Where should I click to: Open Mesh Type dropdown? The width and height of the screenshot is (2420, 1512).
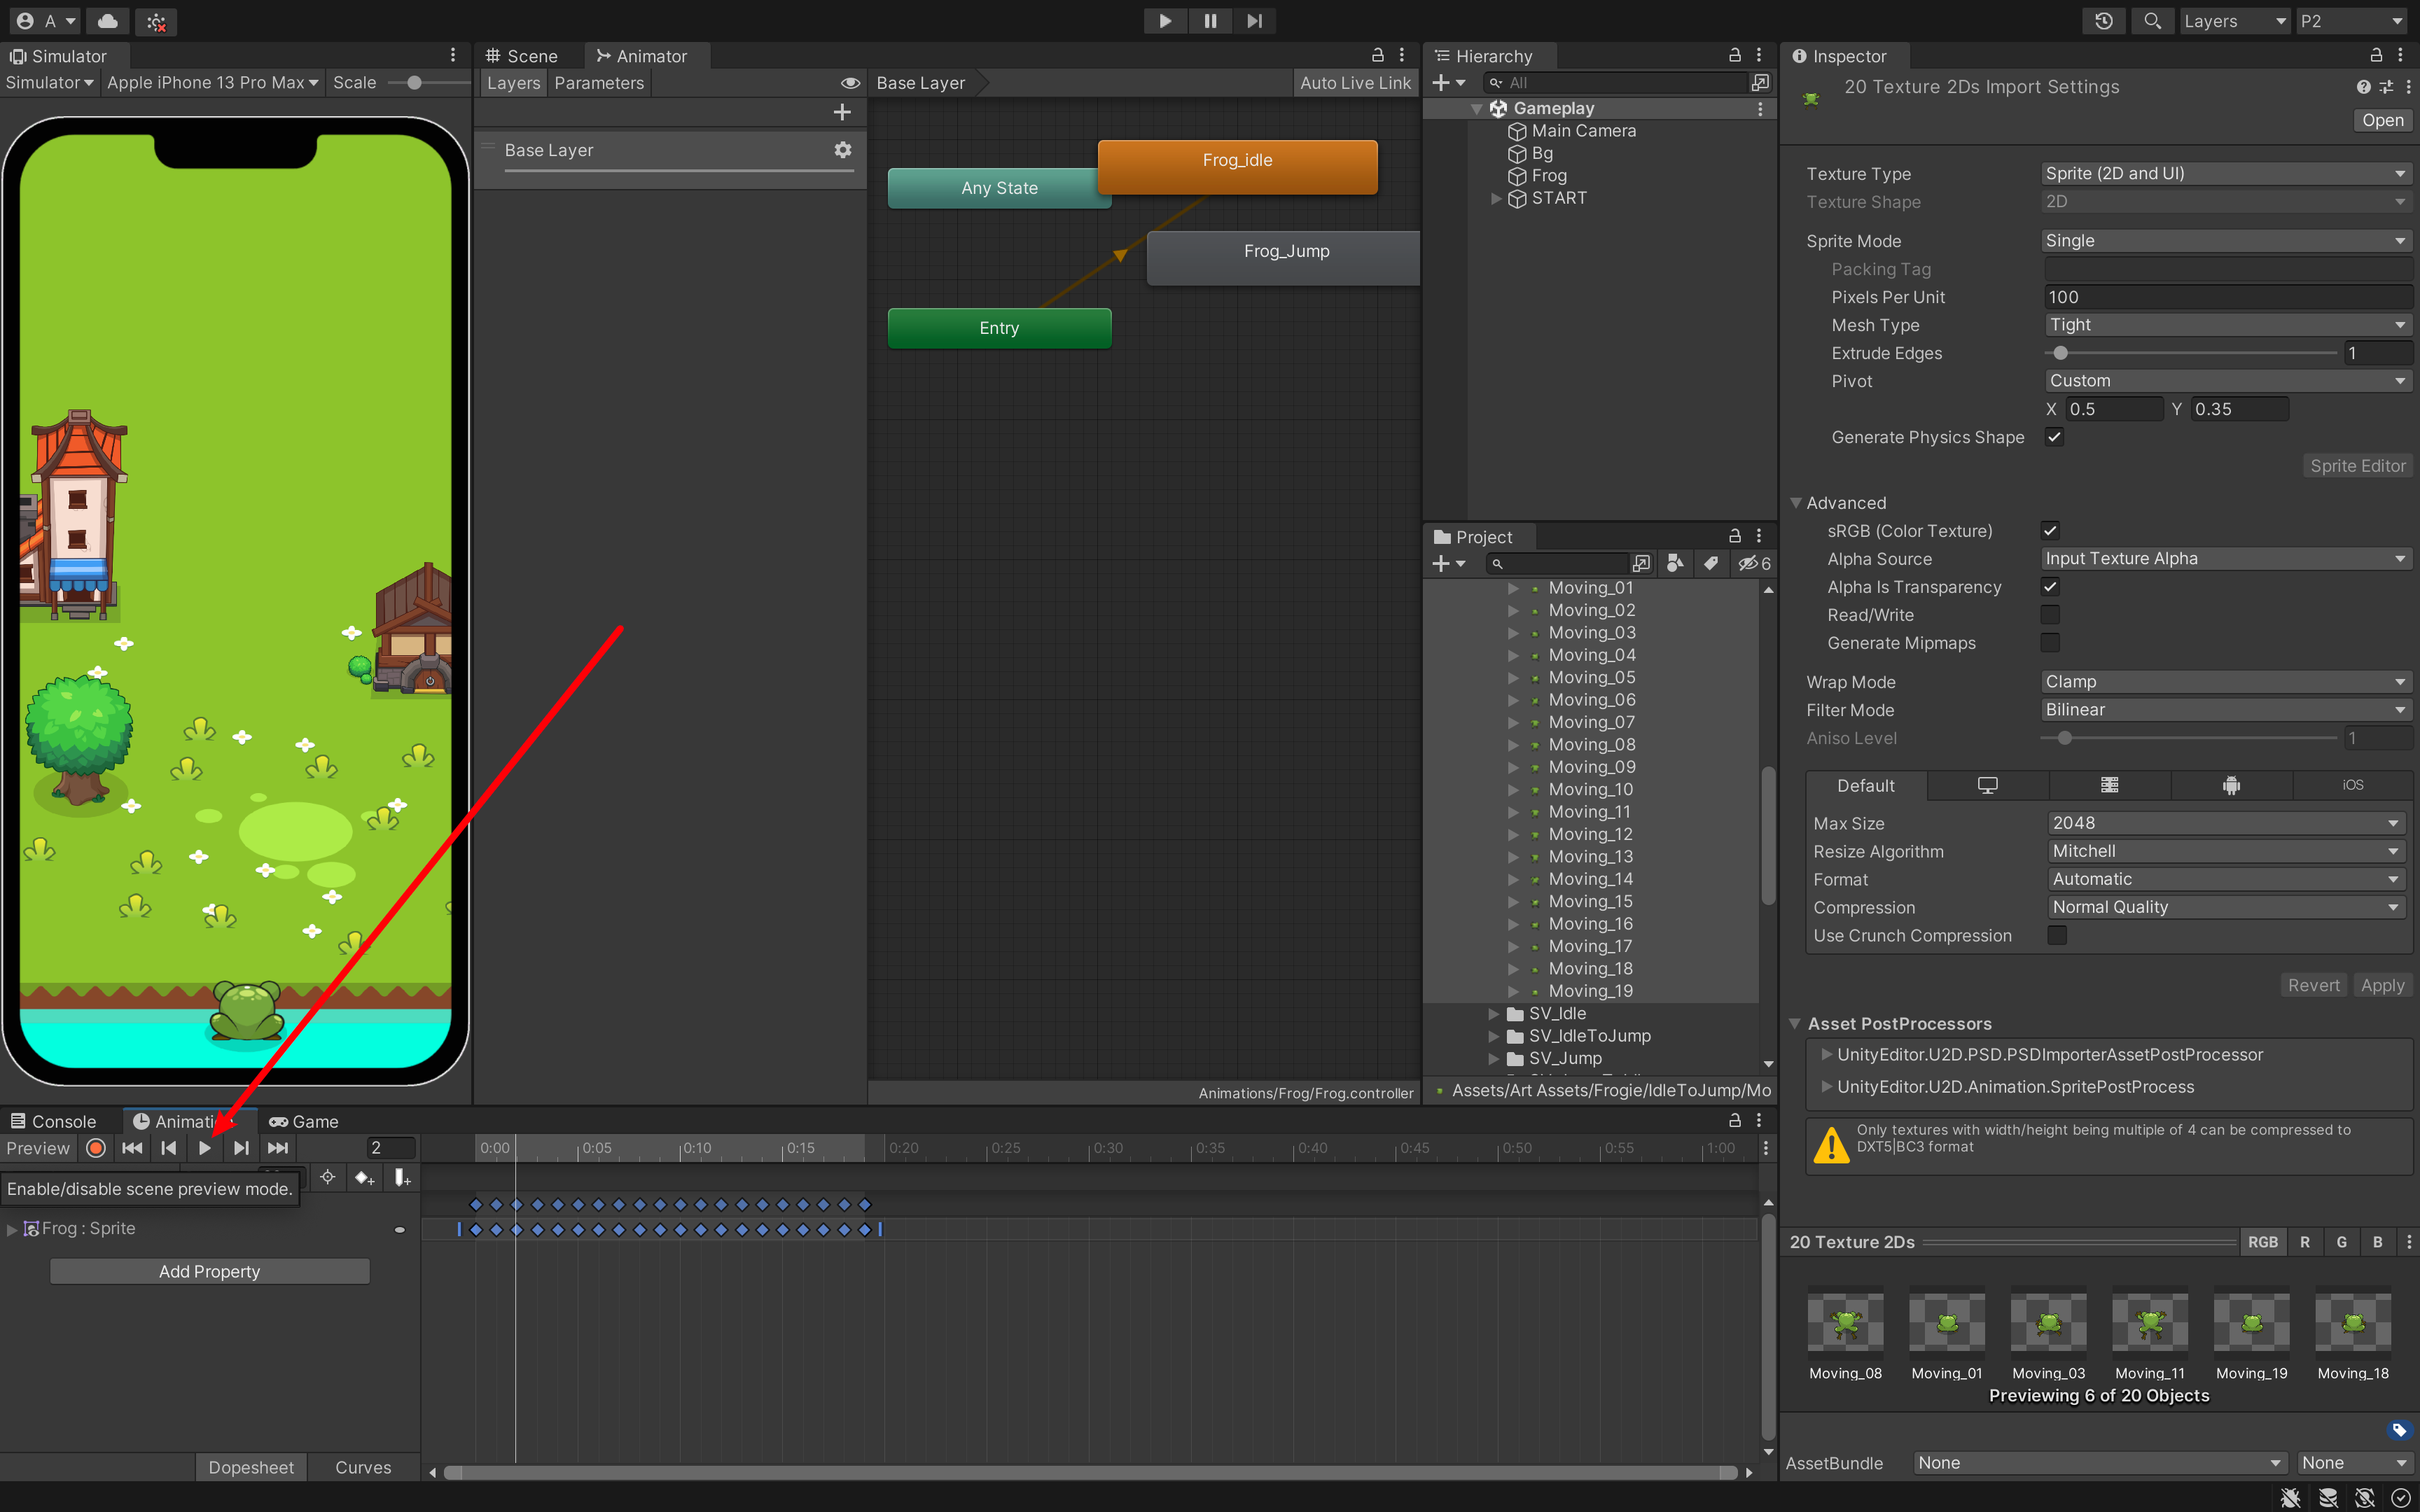[2228, 325]
